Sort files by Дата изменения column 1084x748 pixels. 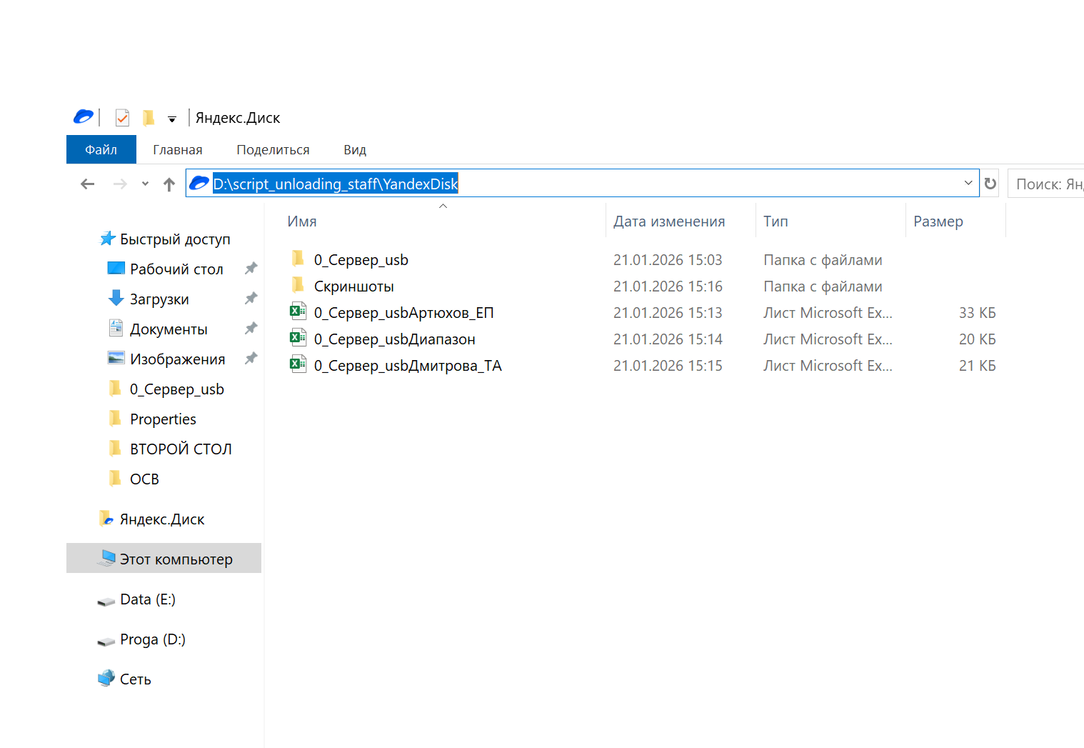668,221
